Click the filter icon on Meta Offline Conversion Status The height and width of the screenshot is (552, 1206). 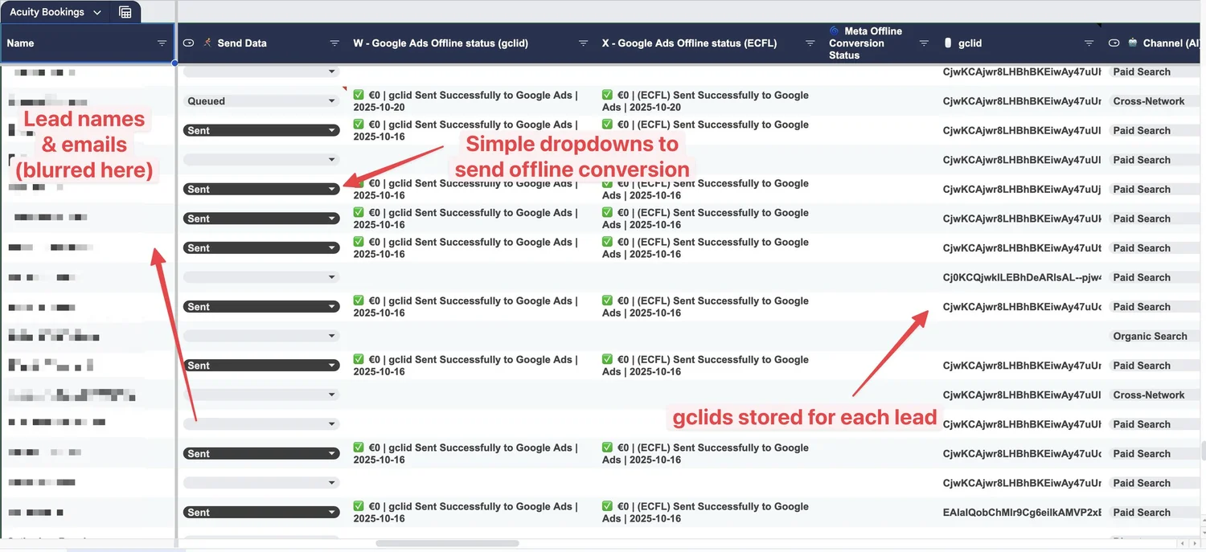[x=925, y=43]
